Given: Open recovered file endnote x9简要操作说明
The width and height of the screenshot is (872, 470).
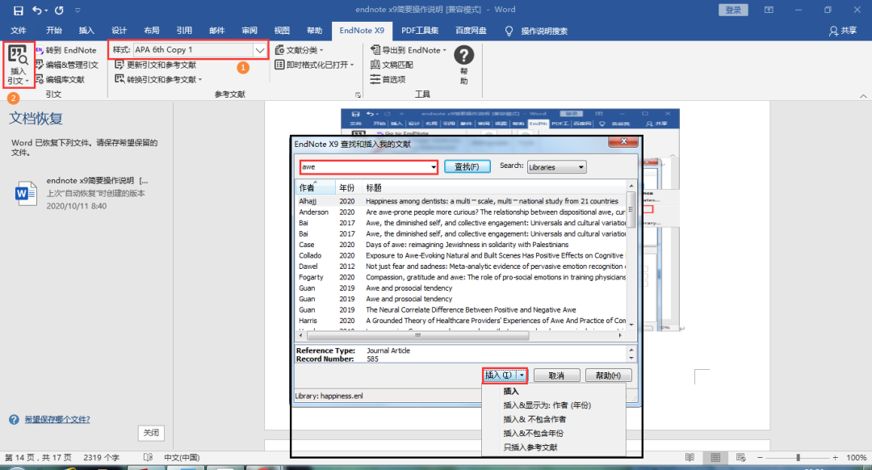Looking at the screenshot, I should pyautogui.click(x=83, y=193).
